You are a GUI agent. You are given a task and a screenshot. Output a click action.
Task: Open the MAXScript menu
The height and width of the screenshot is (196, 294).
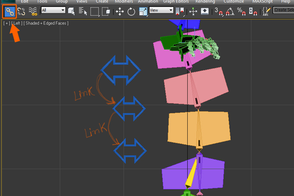tap(262, 1)
